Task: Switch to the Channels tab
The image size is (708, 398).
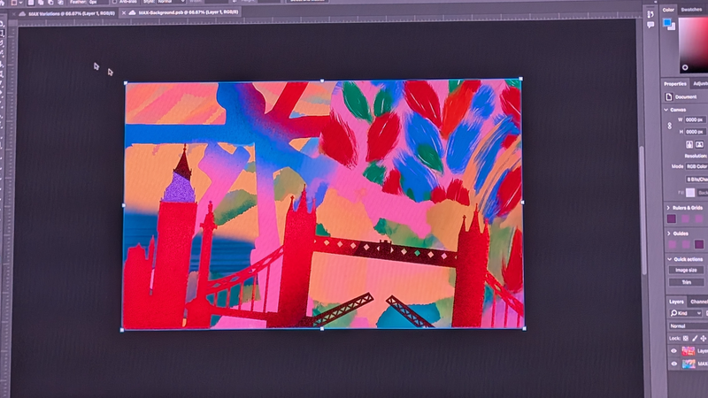Action: [699, 302]
